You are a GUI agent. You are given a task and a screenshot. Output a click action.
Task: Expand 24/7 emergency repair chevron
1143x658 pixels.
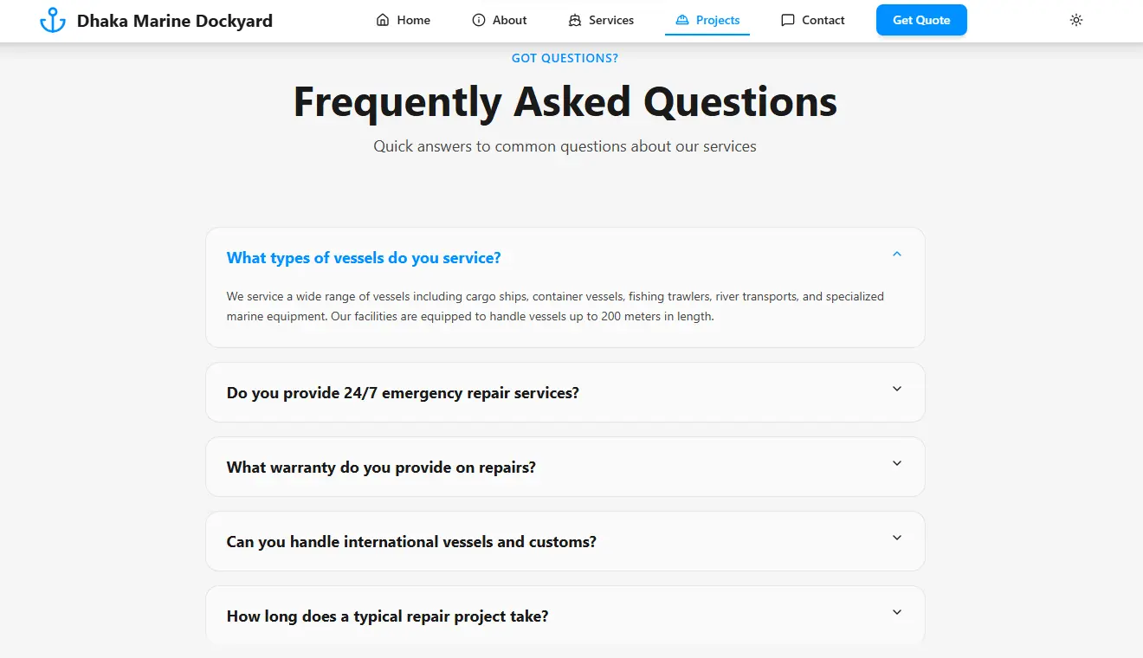click(x=897, y=389)
